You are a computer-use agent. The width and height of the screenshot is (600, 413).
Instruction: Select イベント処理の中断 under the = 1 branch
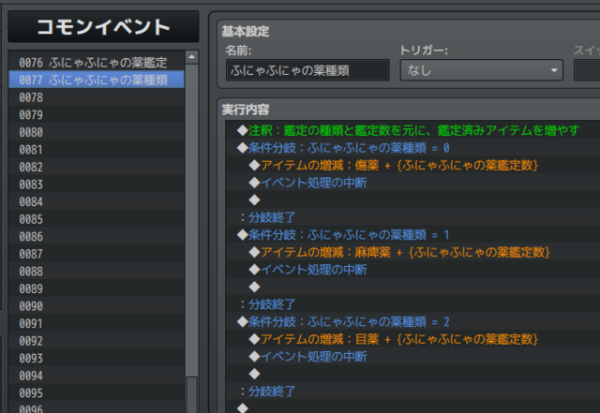tap(412, 270)
